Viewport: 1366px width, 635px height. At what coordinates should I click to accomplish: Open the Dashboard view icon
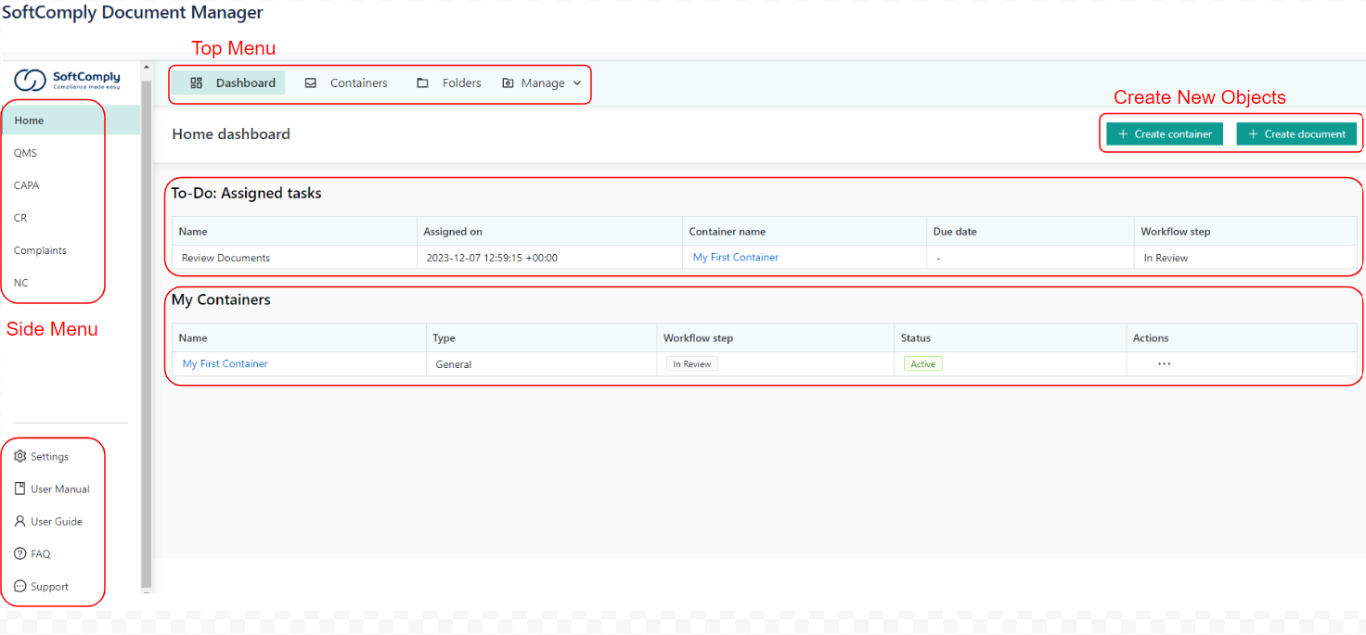(196, 83)
